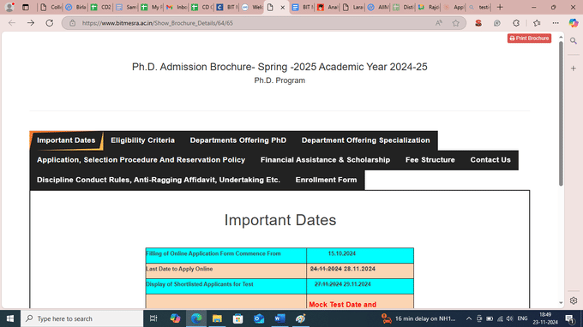
Task: Click the sidebar search icon
Action: 574,41
